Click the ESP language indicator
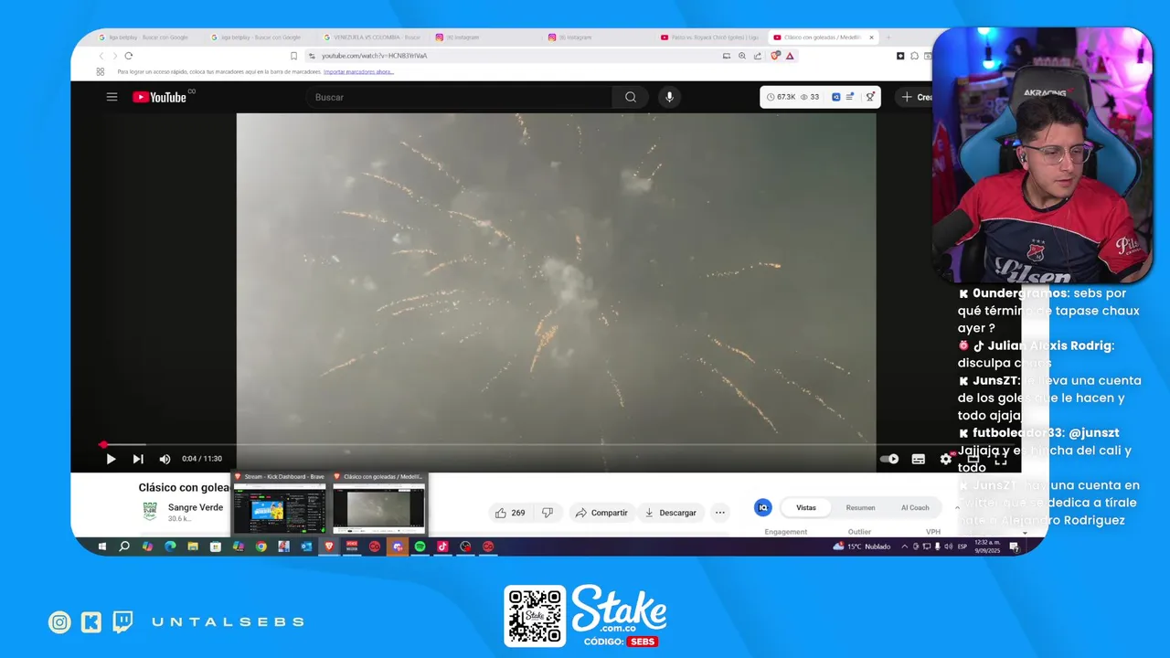1170x658 pixels. (x=962, y=547)
